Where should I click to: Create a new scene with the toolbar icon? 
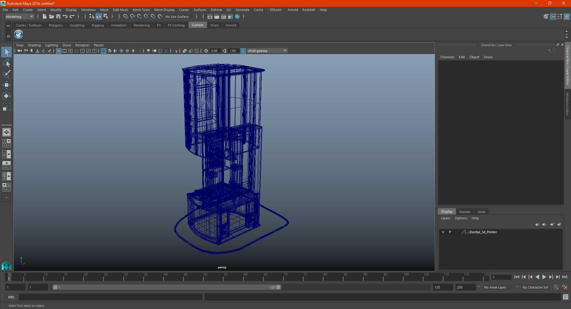point(44,17)
